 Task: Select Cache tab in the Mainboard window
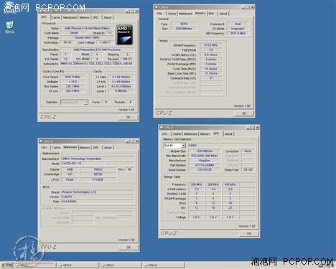(x=56, y=148)
